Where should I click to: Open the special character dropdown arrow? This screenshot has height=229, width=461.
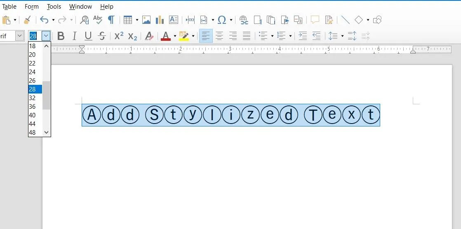click(231, 20)
